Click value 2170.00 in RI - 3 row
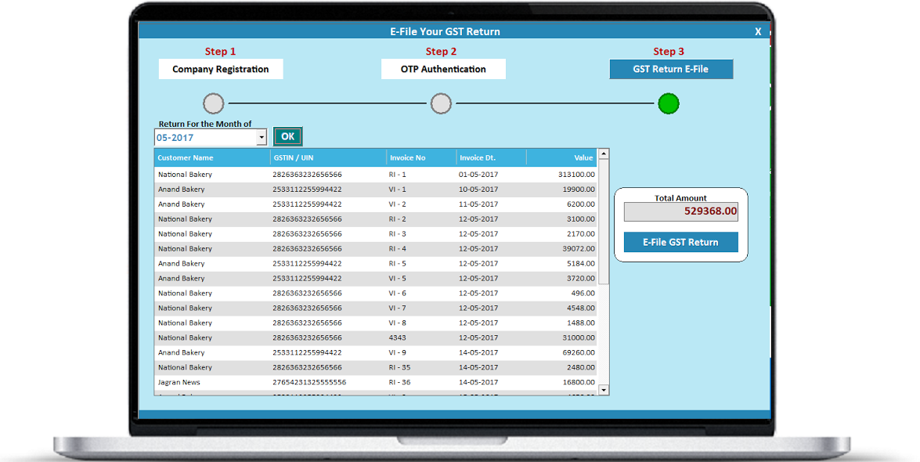The width and height of the screenshot is (920, 462). [x=581, y=233]
